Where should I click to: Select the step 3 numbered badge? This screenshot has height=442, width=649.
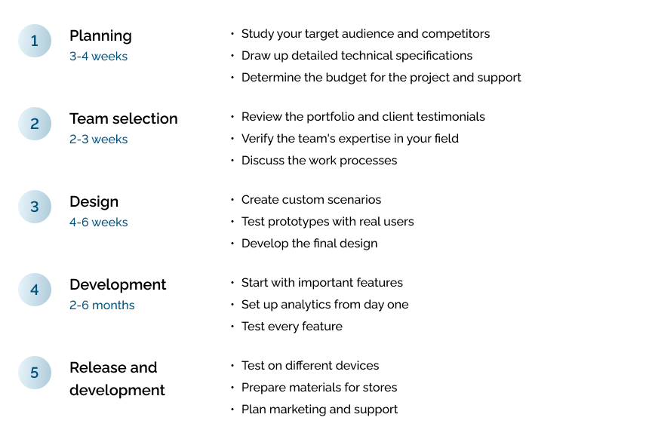[35, 207]
